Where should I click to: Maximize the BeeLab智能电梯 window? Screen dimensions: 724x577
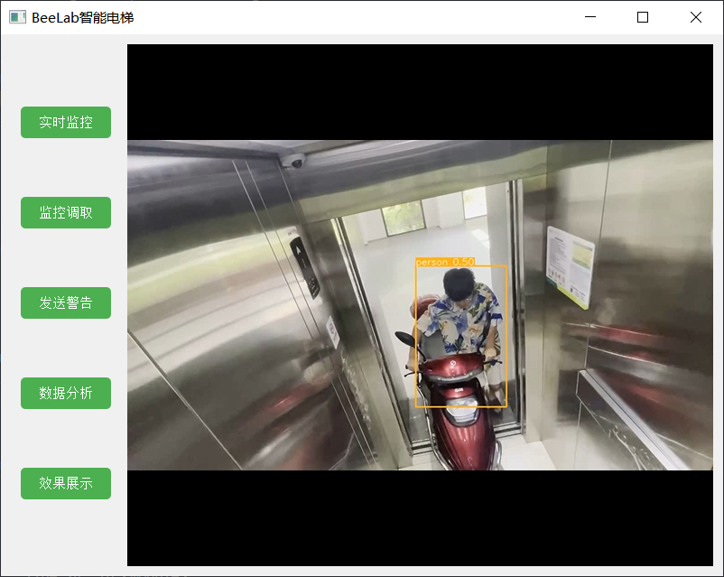[642, 17]
